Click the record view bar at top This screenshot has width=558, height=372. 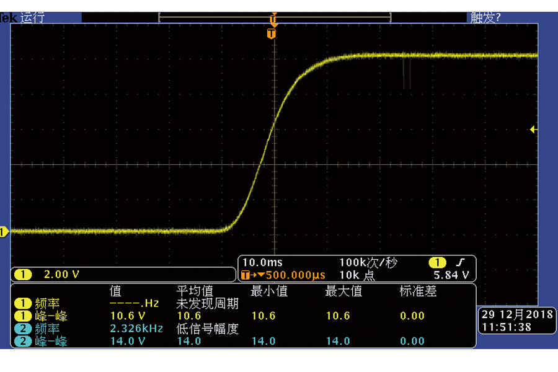(275, 17)
